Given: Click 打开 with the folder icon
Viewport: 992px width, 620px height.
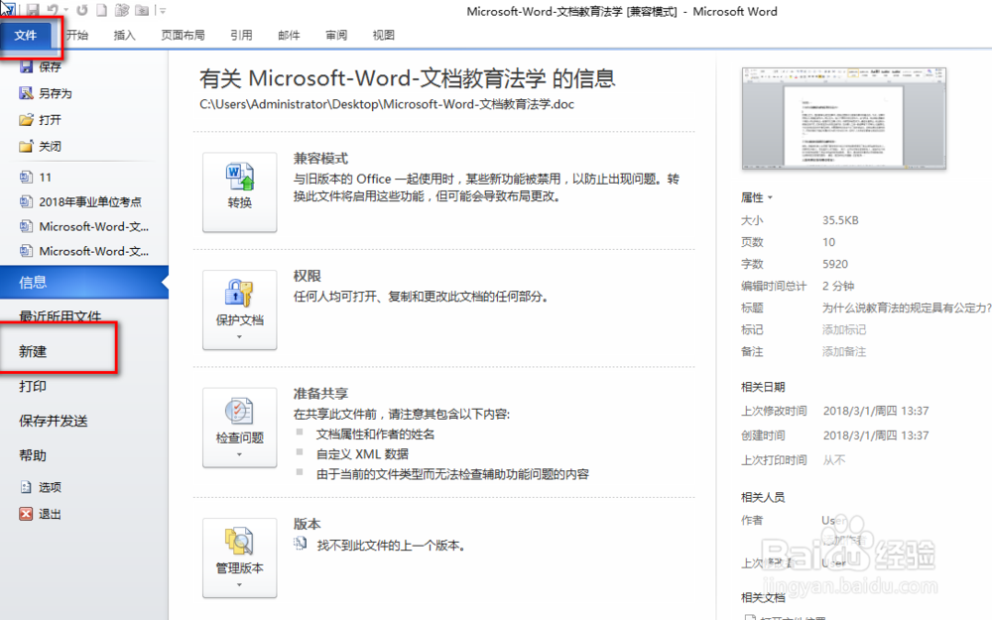Looking at the screenshot, I should pos(41,120).
